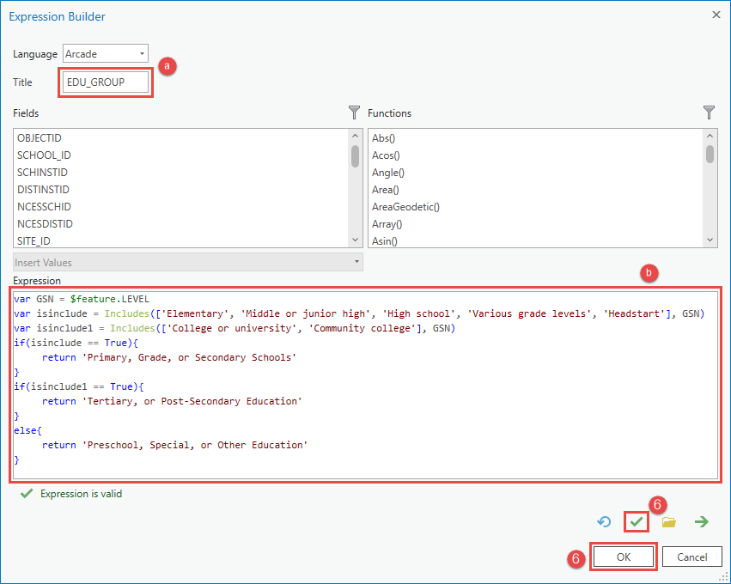This screenshot has width=731, height=584.
Task: Select Acos() in the Functions list
Action: tap(386, 155)
